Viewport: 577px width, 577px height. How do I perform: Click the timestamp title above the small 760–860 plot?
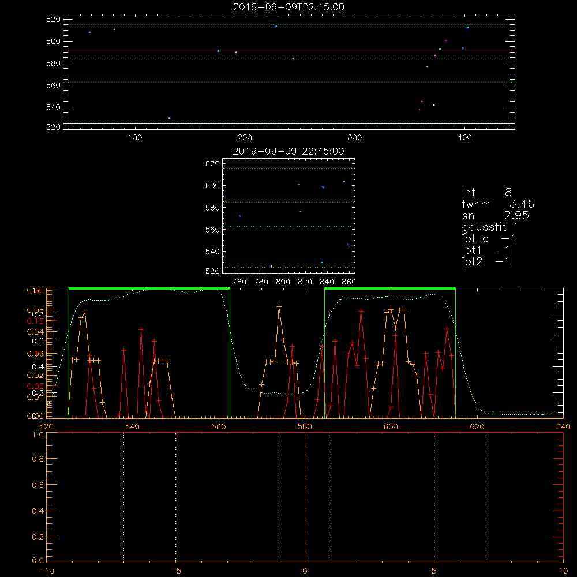coord(289,151)
